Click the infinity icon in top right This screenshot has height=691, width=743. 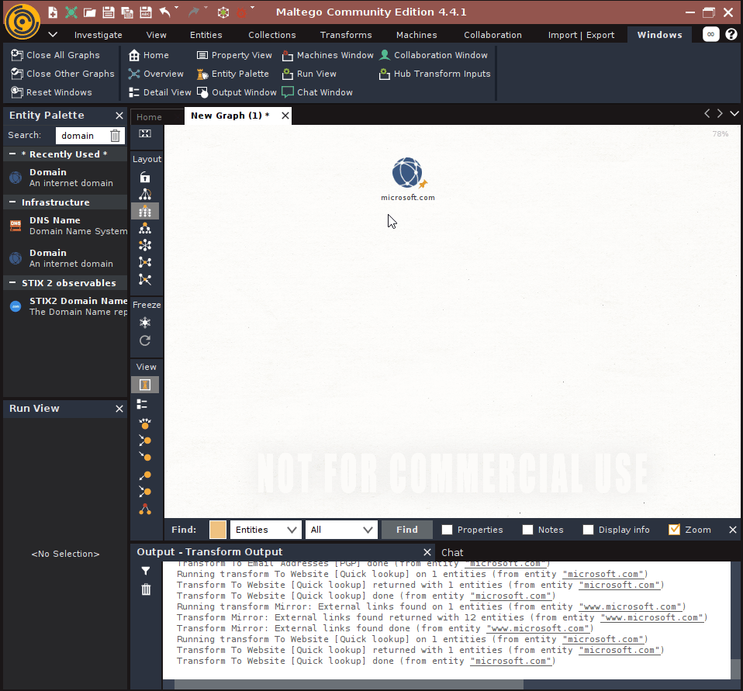(710, 34)
